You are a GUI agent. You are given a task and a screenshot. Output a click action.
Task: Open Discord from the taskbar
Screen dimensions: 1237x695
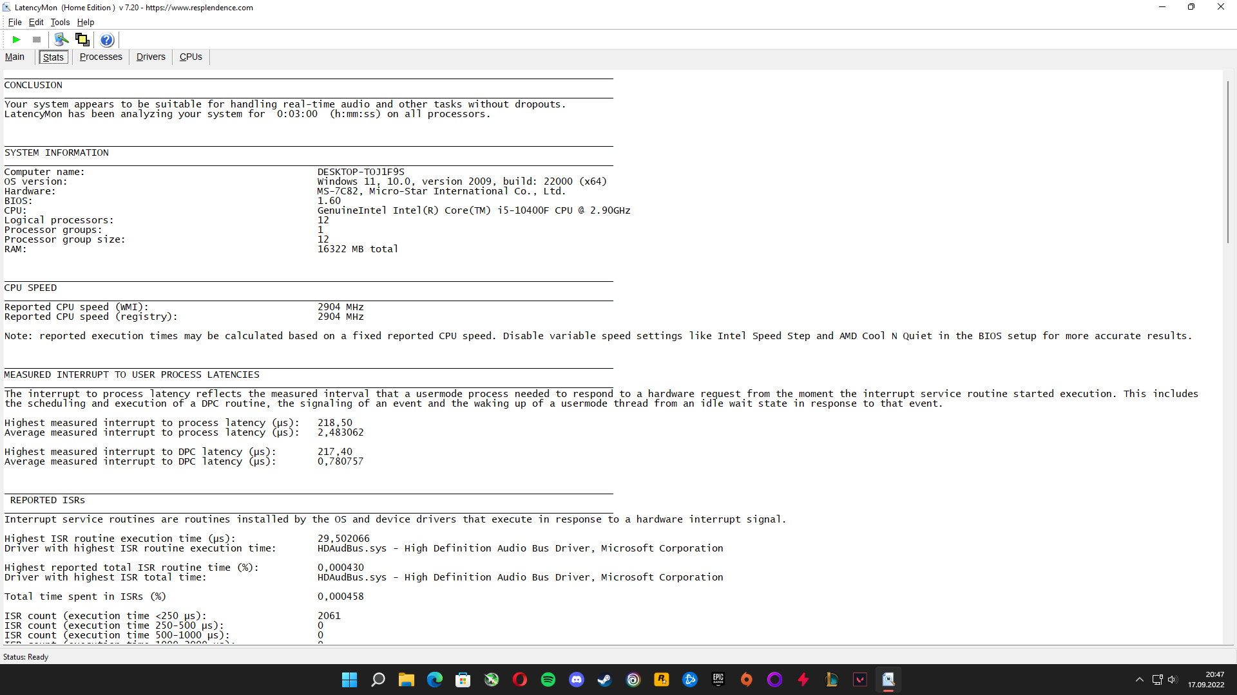[x=577, y=680]
